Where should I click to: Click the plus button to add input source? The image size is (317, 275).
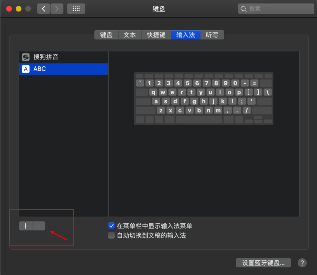click(x=26, y=226)
